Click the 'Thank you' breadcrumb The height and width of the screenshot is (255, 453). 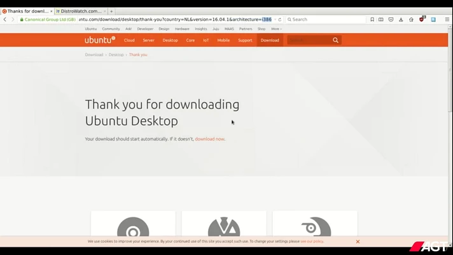pos(138,55)
